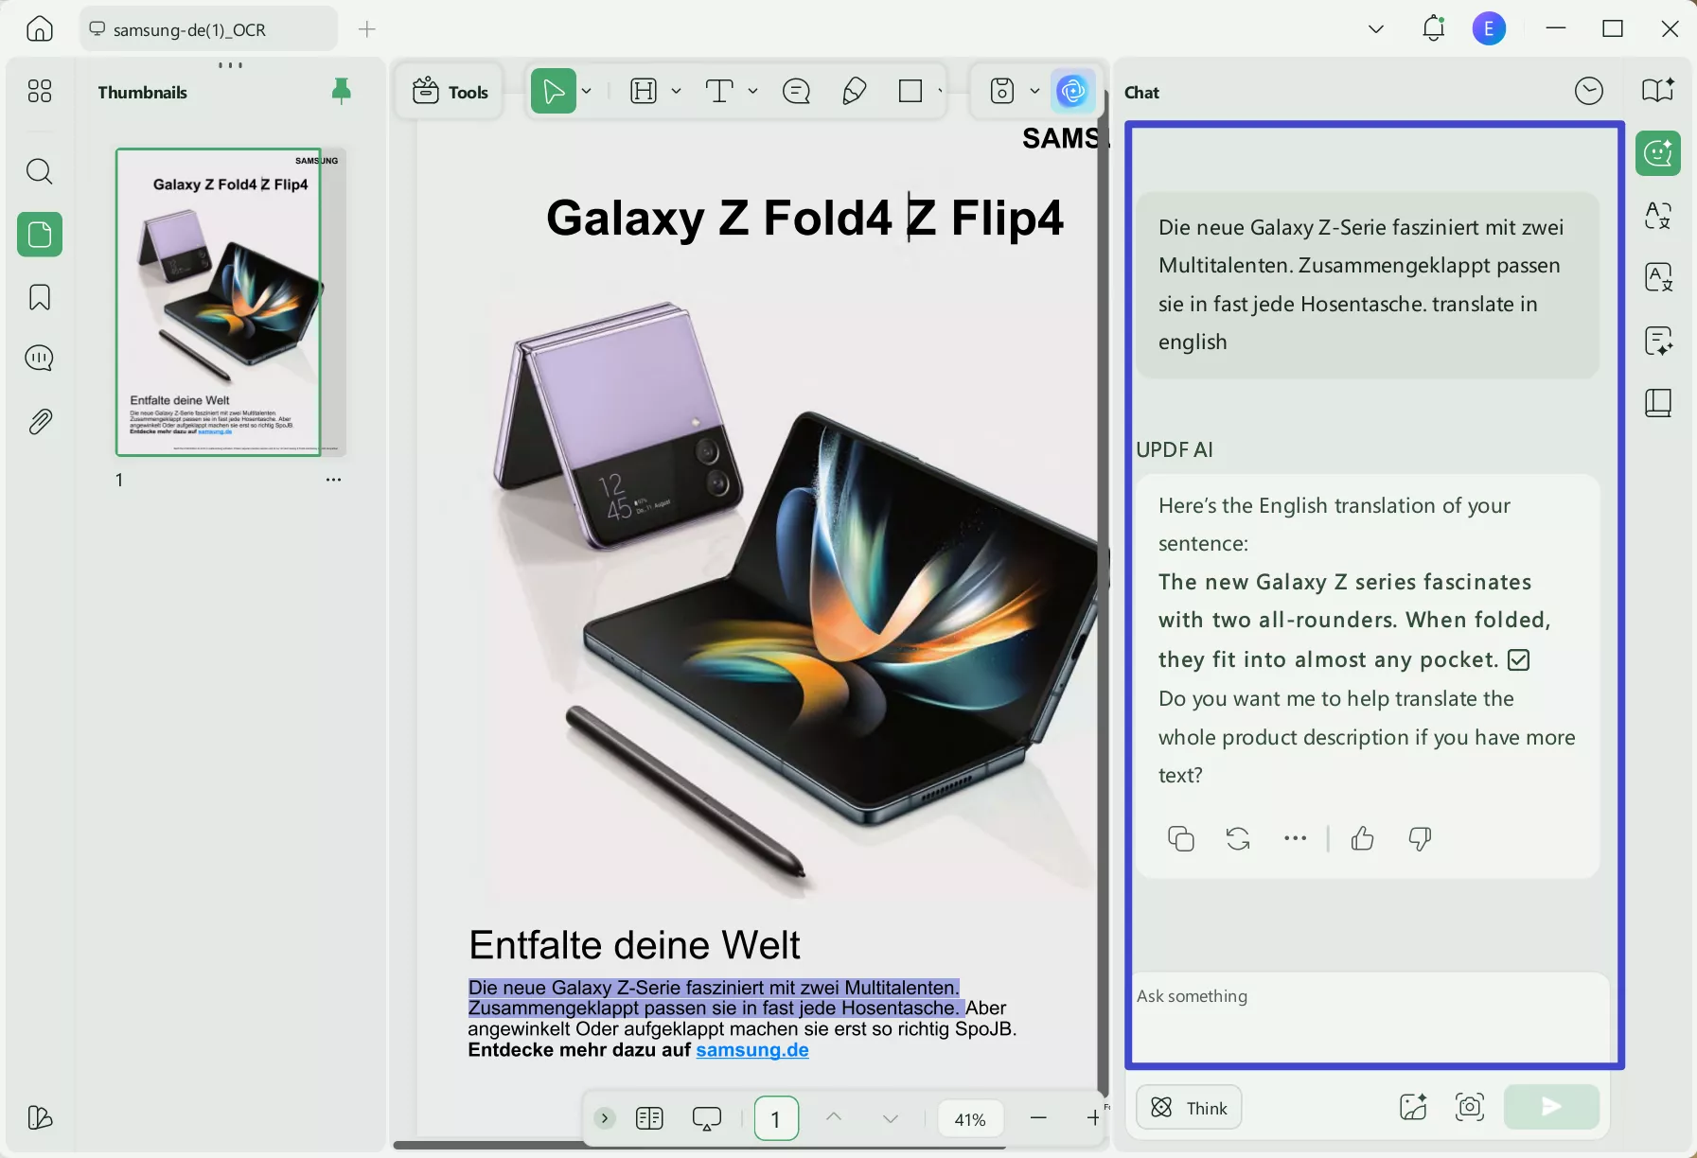Open the bookmarks sidebar icon
Screen dimensions: 1697x1158
tap(40, 297)
